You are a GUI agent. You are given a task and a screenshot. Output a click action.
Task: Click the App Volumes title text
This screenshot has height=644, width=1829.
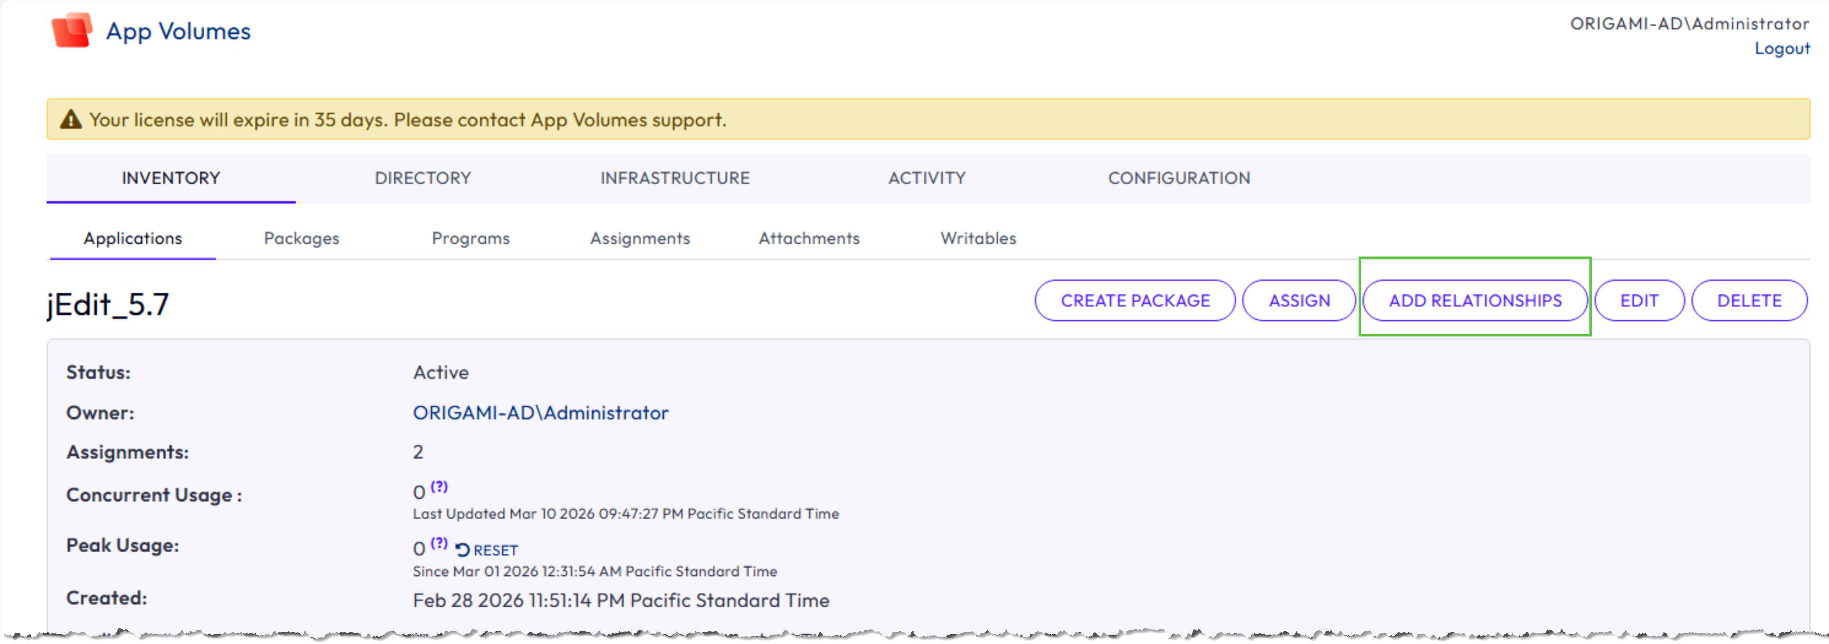(x=178, y=31)
